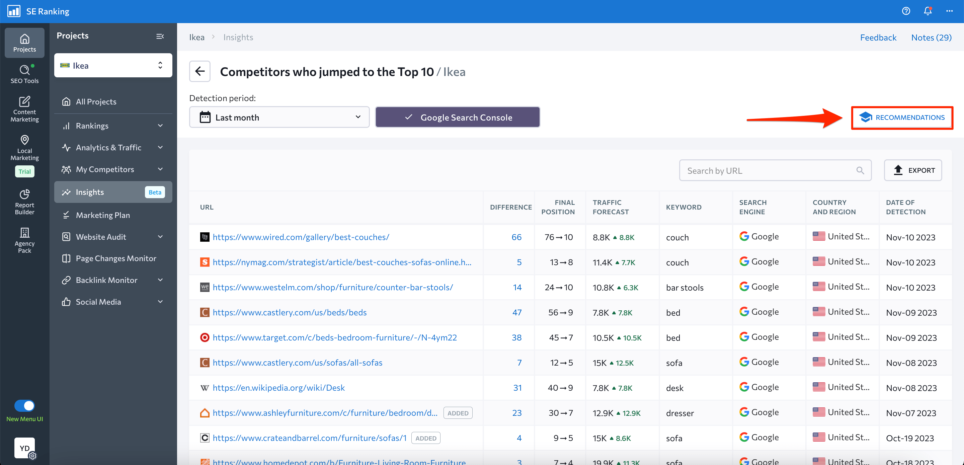Open the three-dots more menu in header
This screenshot has width=964, height=465.
coord(949,11)
